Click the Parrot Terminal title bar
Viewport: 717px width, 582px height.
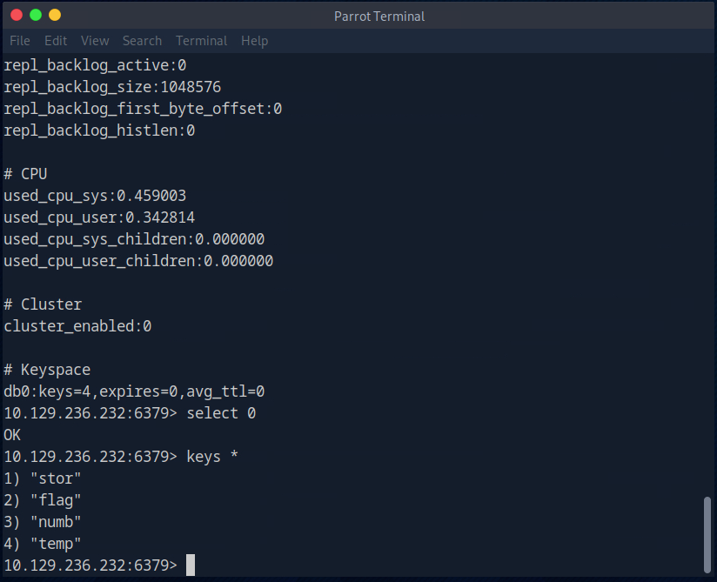pos(379,17)
